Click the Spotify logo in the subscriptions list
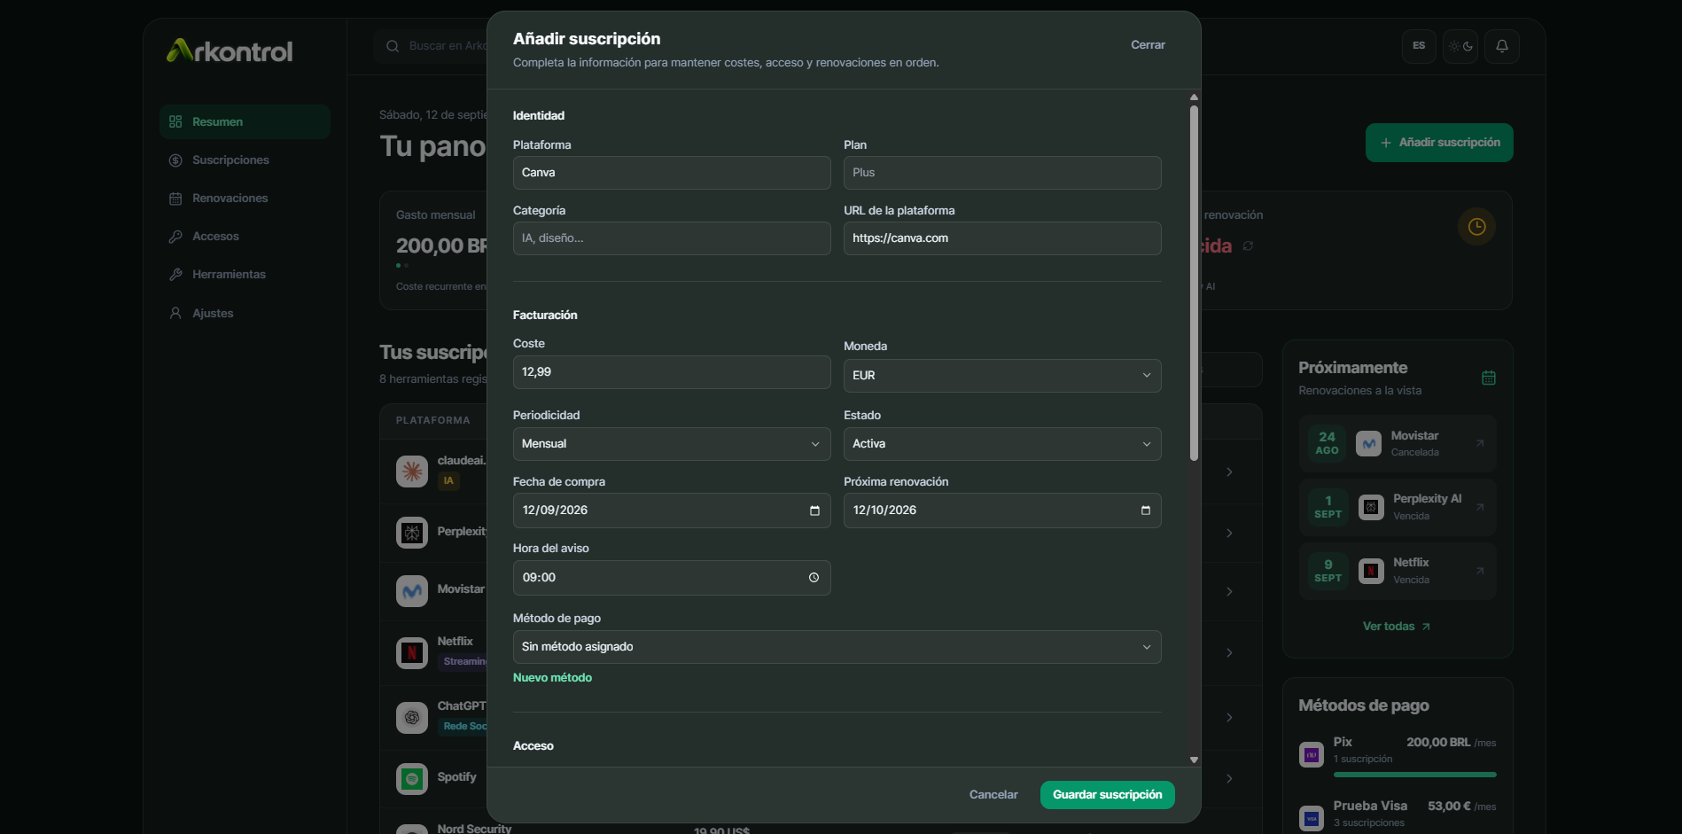1682x834 pixels. [x=412, y=779]
